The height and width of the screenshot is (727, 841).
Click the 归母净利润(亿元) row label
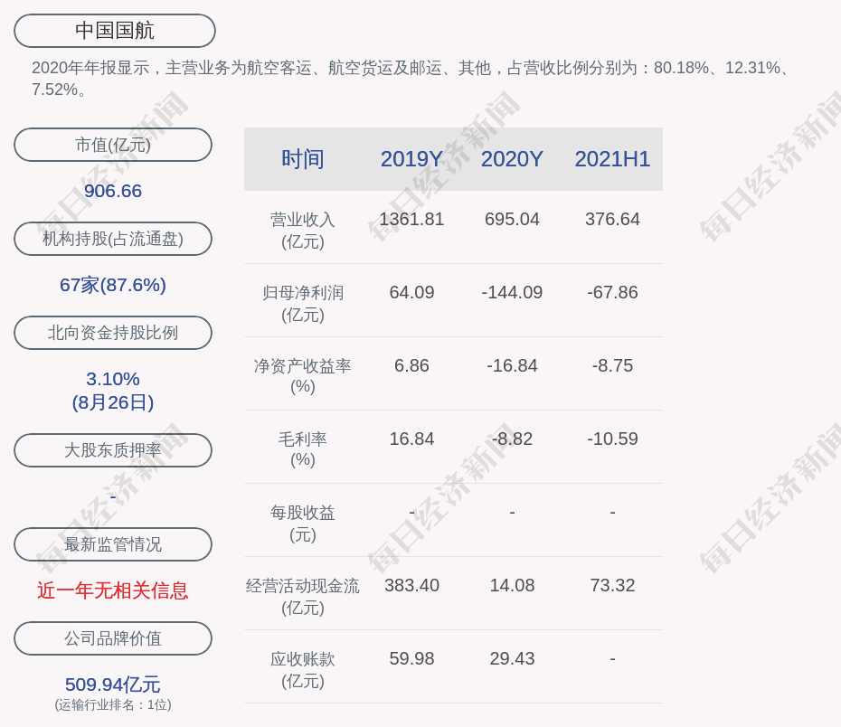(x=303, y=304)
